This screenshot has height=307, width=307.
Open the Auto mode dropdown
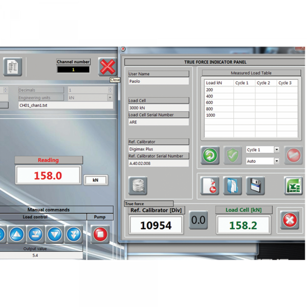[277, 161]
